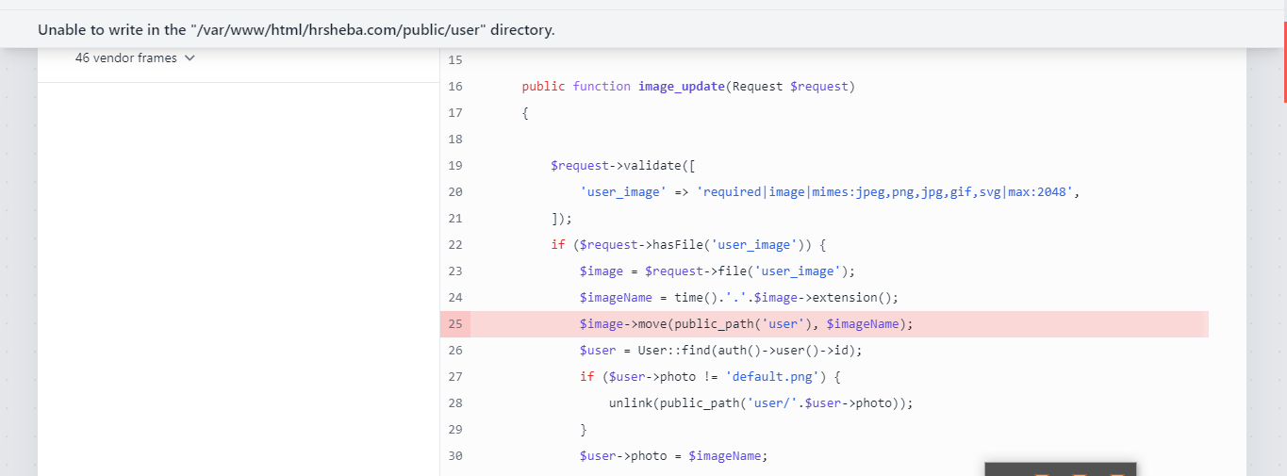Click line number 18 in the gutter
The image size is (1287, 476).
coord(455,139)
